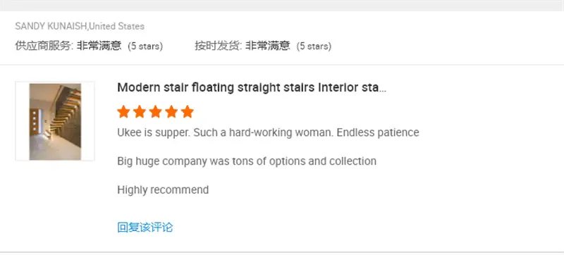Click the first (5 stars) text
Viewport: 564px width, 255px height.
tap(145, 46)
